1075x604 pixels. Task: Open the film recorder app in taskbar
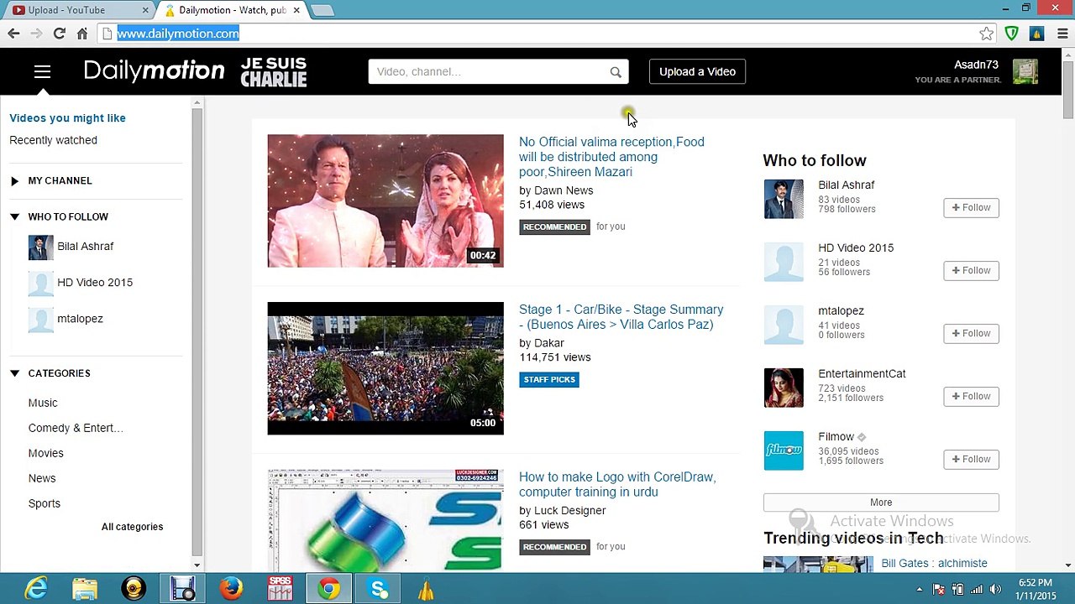click(182, 589)
